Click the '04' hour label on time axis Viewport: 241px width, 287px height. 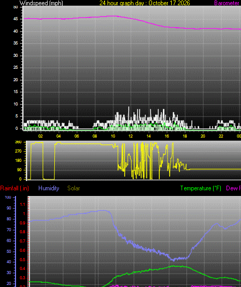tap(58, 136)
